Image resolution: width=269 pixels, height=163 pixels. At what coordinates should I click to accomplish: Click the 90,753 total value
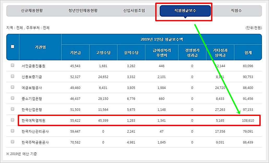pyautogui.click(x=248, y=77)
